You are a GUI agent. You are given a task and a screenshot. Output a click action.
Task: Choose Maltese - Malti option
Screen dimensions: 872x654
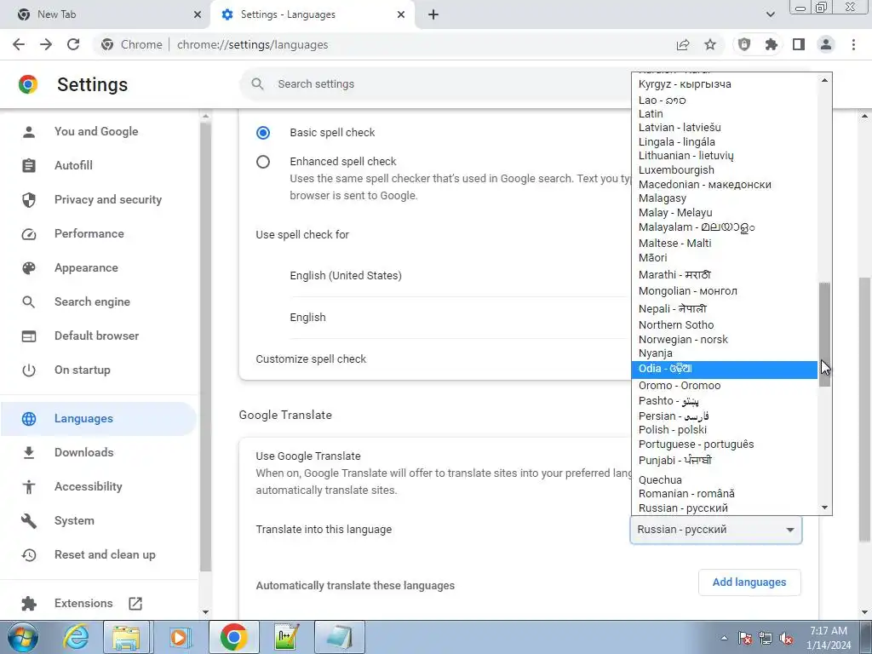point(724,243)
